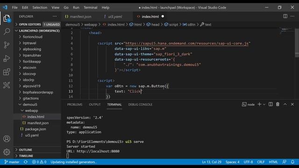Click the oBtn breadcrumb segment
The height and width of the screenshot is (168, 299).
189,24
